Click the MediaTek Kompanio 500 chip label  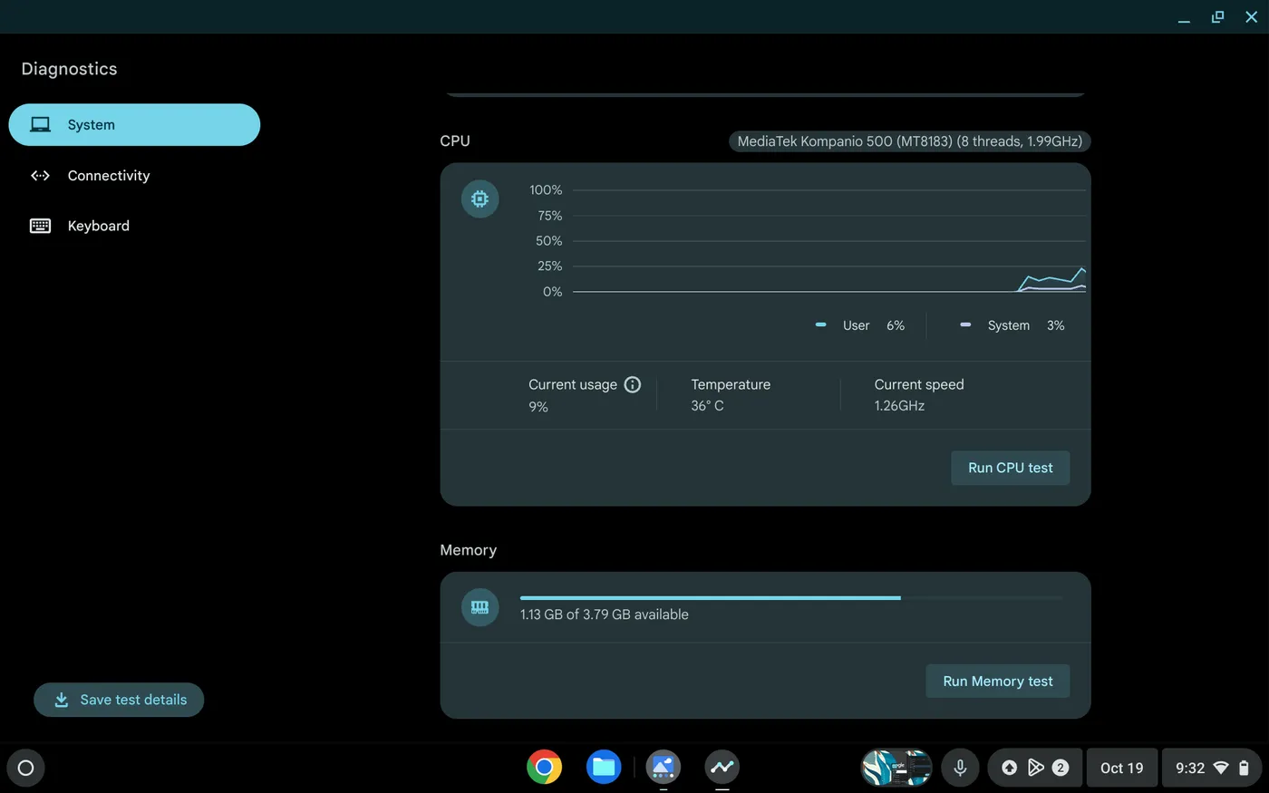tap(909, 141)
